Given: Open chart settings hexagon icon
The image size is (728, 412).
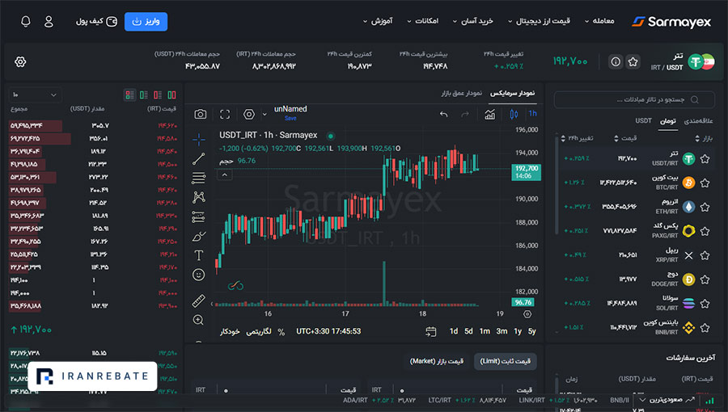Looking at the screenshot, I should [x=249, y=114].
